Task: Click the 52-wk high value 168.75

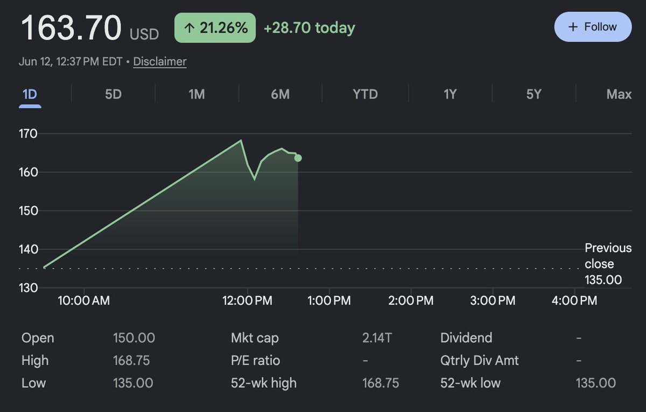Action: click(x=381, y=383)
